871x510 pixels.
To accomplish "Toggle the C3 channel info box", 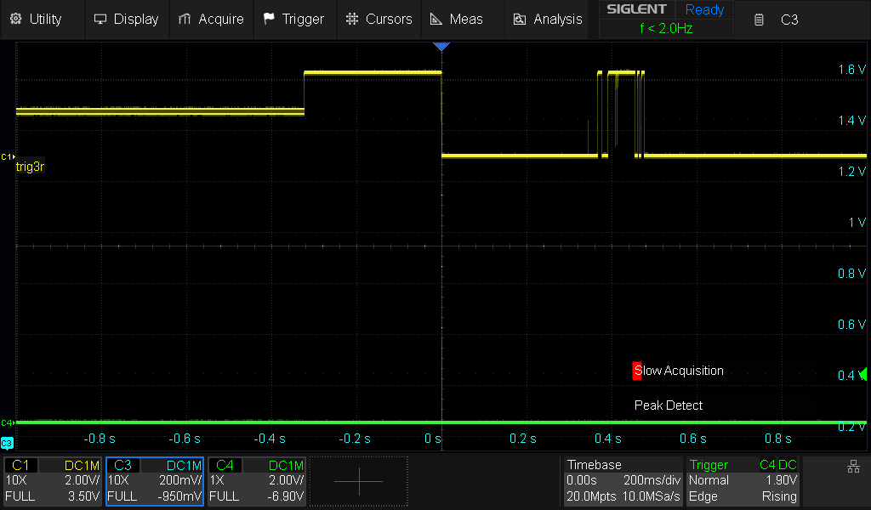I will pyautogui.click(x=154, y=481).
